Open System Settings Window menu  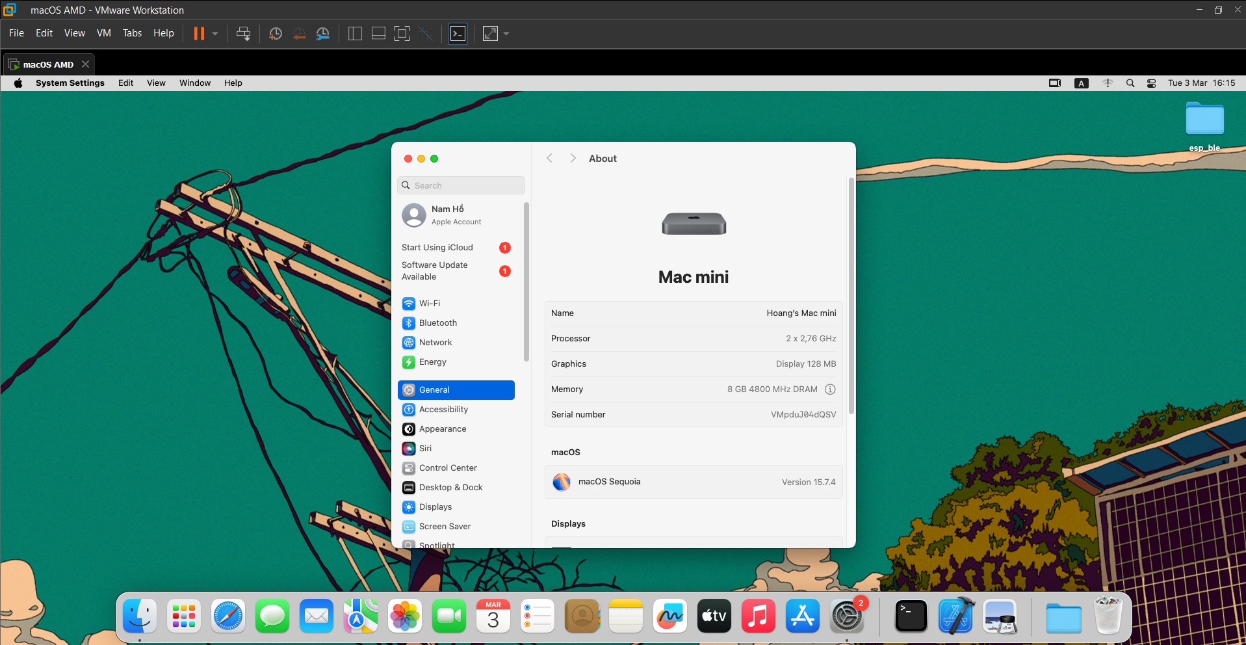click(x=195, y=83)
